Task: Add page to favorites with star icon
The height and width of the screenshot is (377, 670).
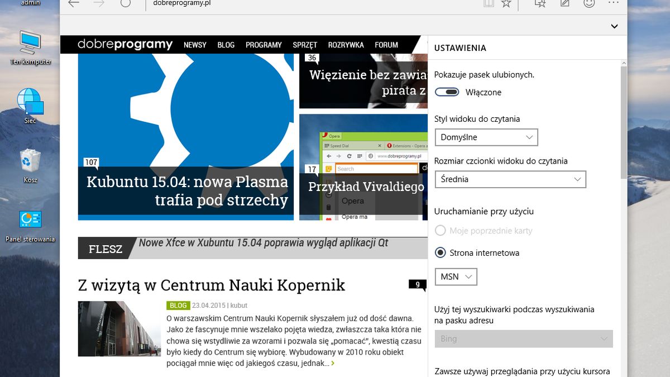Action: pos(506,3)
